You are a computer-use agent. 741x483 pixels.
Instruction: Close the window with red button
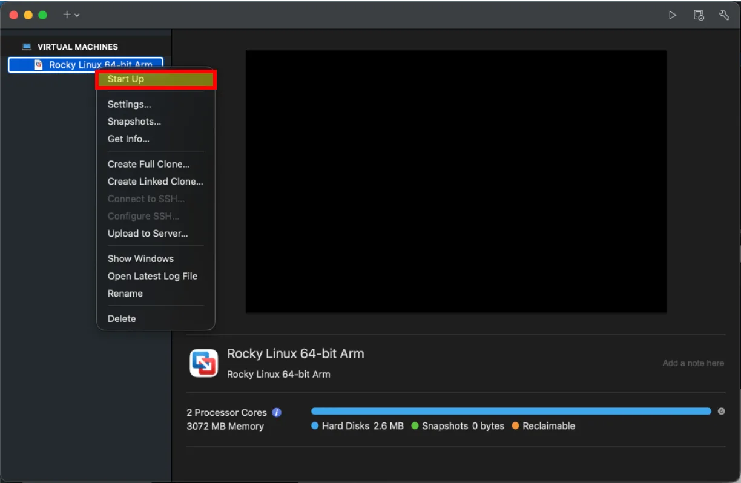(14, 15)
